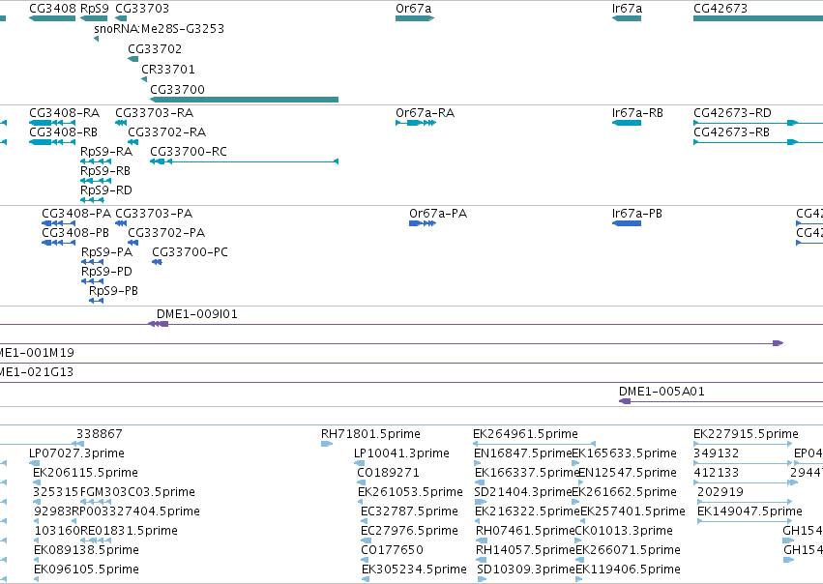Select the RpS9-RA transcript label

coord(106,152)
